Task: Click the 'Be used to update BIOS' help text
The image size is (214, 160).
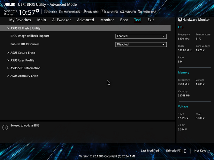Action: pyautogui.click(x=25, y=125)
